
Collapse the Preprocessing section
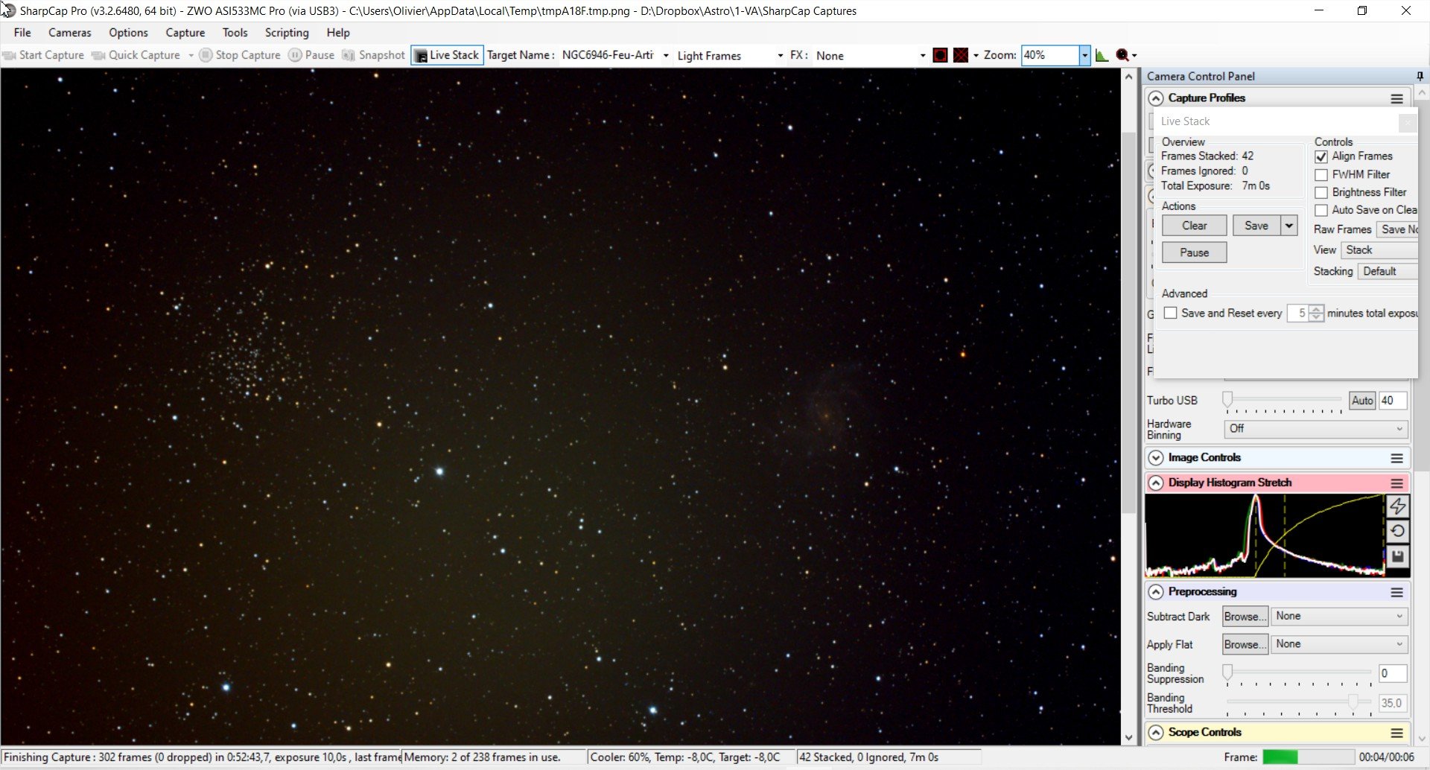[x=1156, y=592]
